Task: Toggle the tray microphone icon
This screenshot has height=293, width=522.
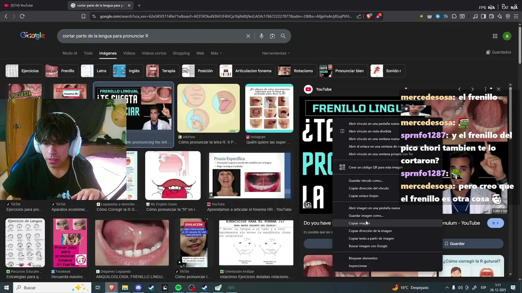Action: pos(453,288)
